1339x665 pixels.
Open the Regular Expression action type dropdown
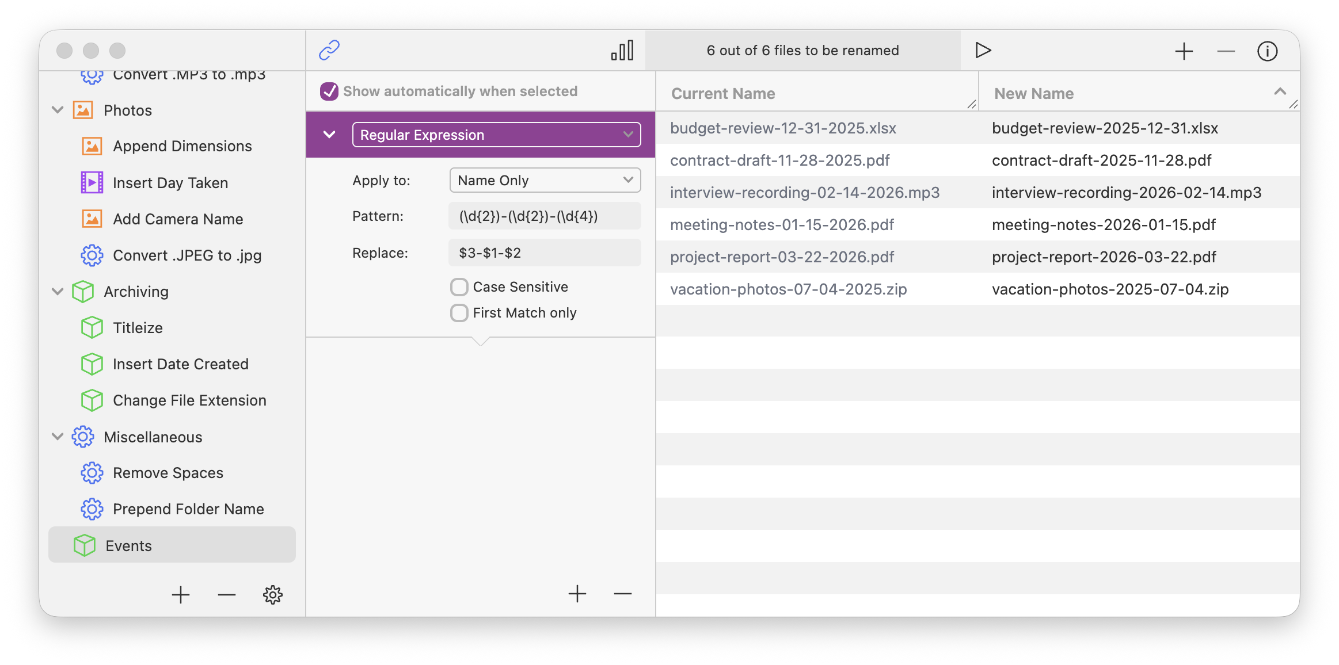(496, 135)
